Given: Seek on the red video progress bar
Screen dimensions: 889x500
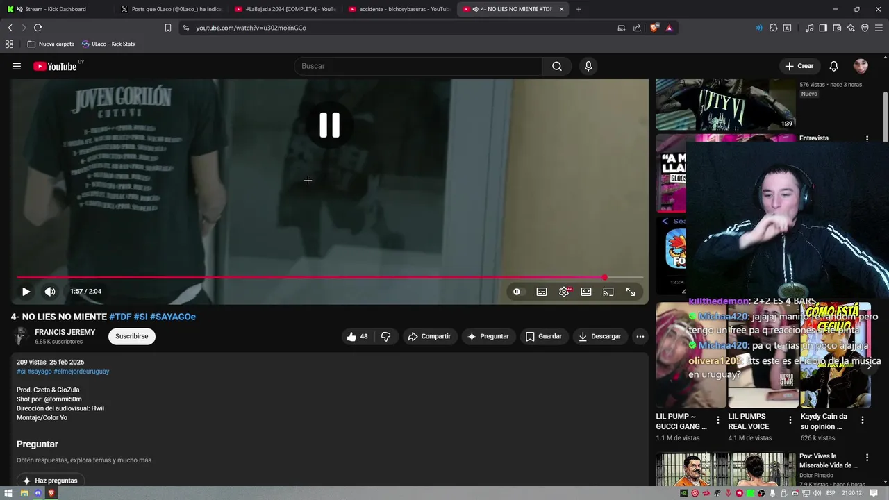Looking at the screenshot, I should [x=329, y=277].
